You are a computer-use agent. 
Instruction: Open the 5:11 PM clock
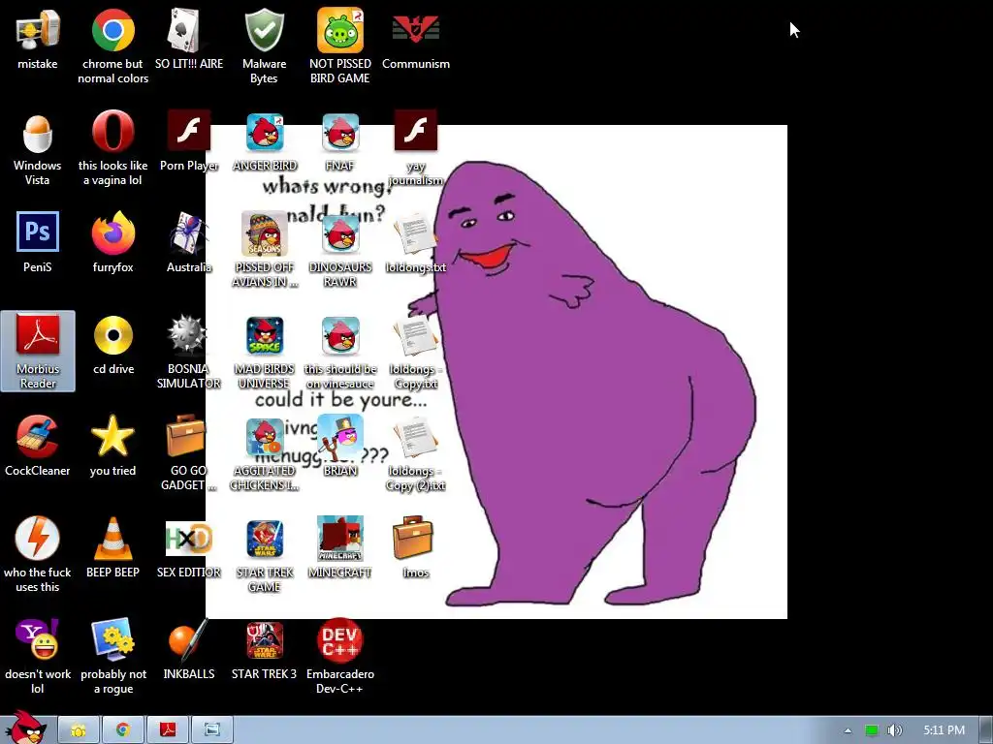944,730
